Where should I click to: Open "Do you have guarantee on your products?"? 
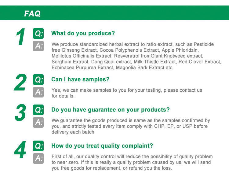(x=111, y=110)
